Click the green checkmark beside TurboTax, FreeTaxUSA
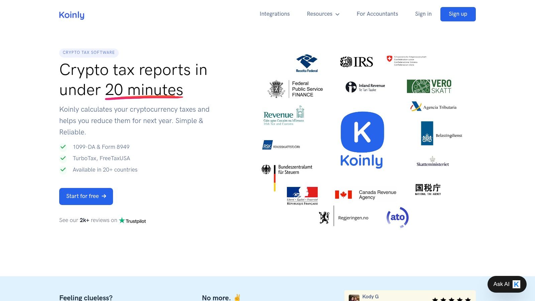The image size is (535, 301). [63, 158]
